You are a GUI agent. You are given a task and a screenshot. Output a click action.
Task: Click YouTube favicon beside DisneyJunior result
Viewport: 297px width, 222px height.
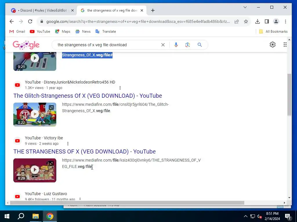[17, 85]
